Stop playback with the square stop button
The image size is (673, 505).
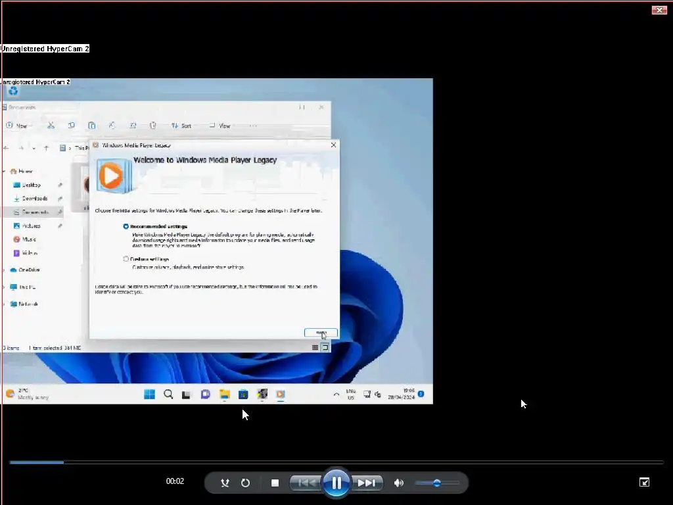pos(275,483)
